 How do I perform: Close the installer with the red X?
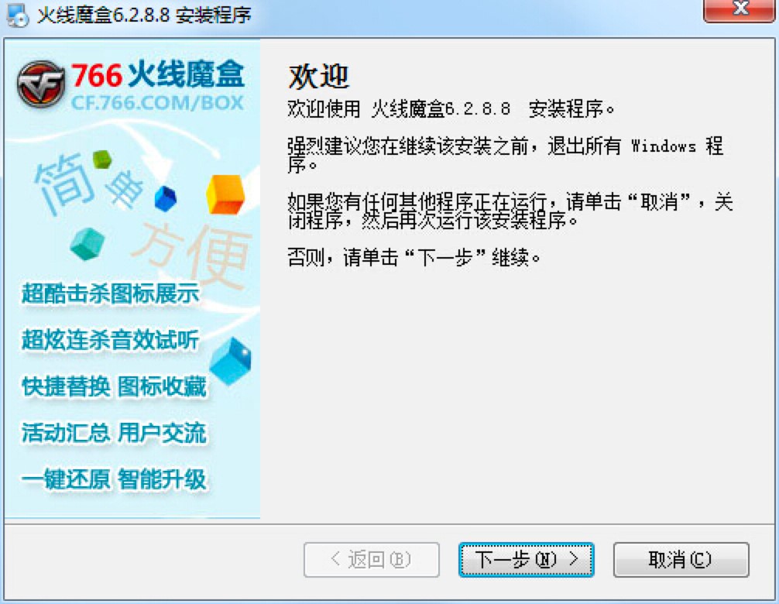click(740, 10)
